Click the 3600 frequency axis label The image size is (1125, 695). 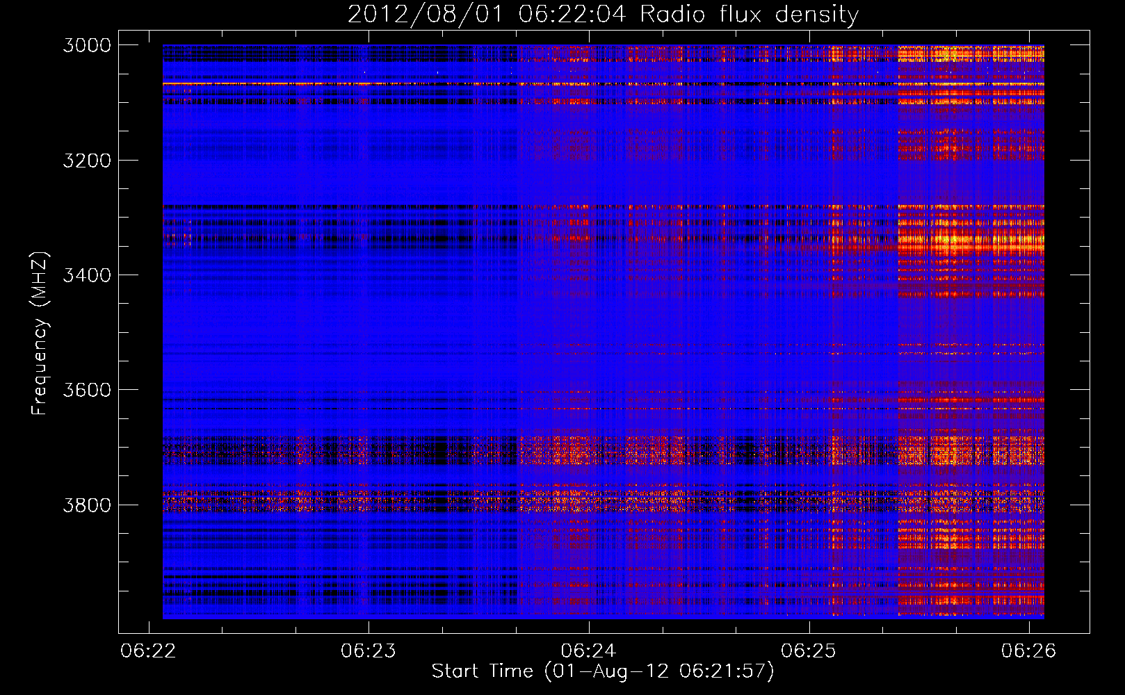click(87, 390)
